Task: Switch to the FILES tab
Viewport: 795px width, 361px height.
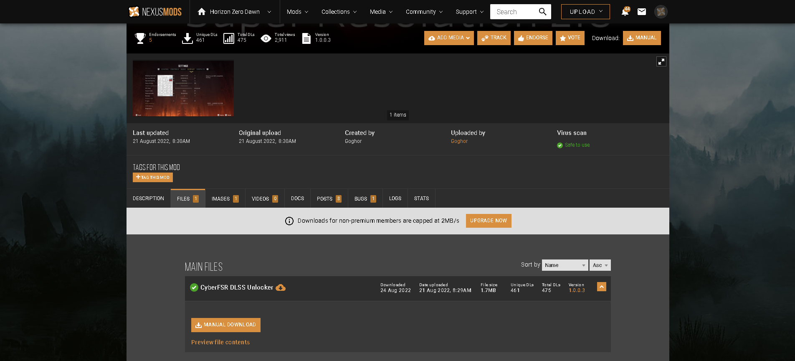Action: click(x=188, y=198)
